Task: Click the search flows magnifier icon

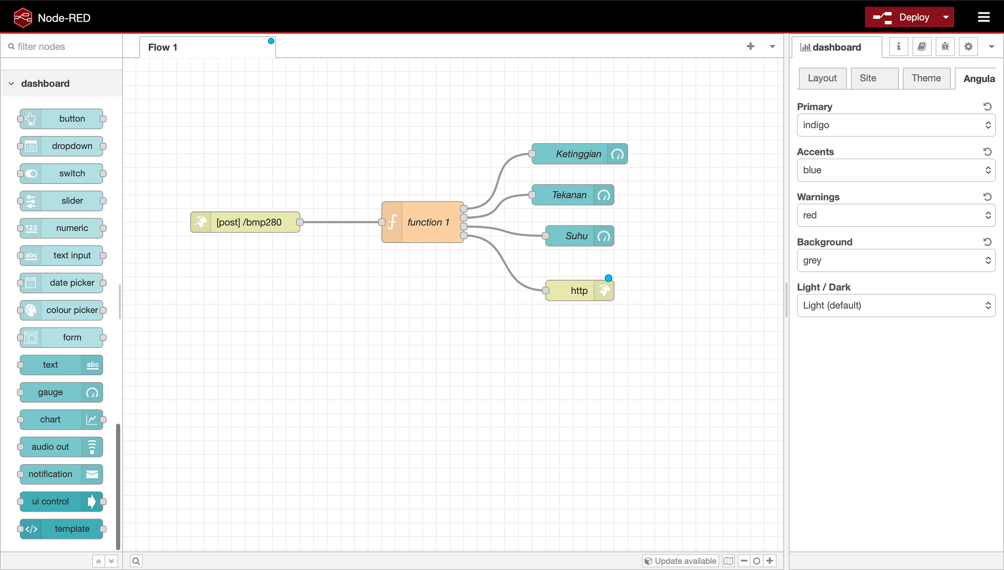Action: 136,561
